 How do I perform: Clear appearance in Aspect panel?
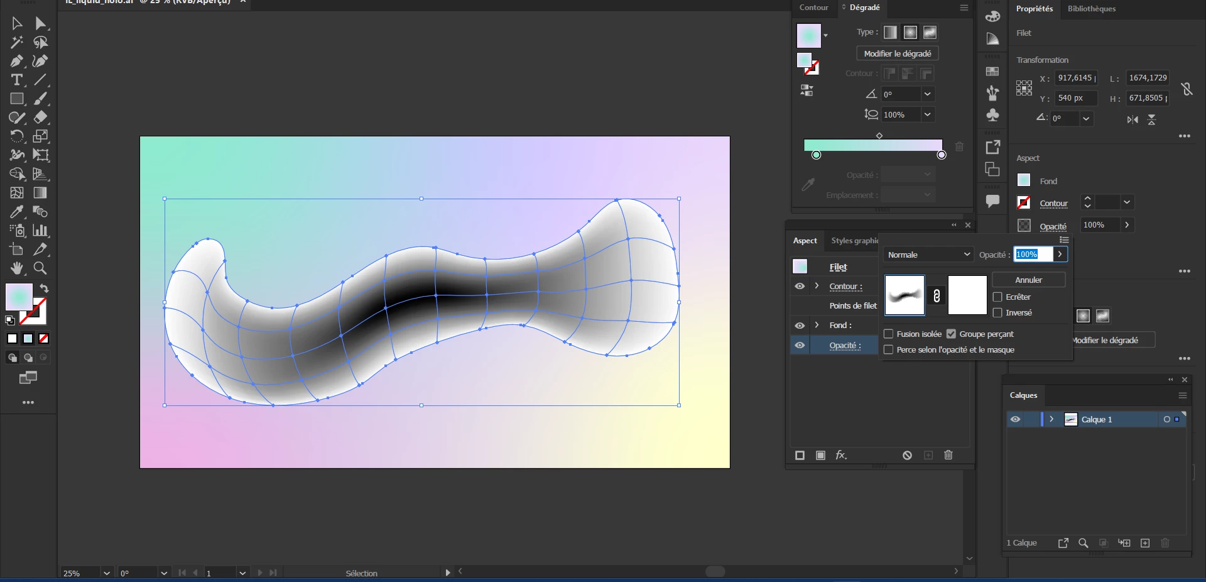907,455
